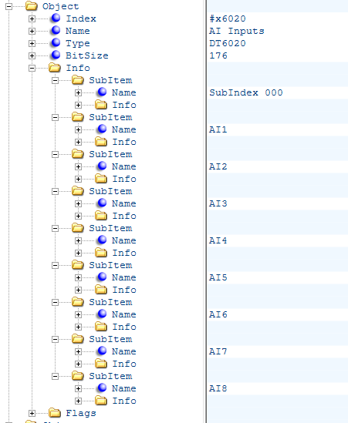Click the blue sphere beside object Name 'AI Inputs'

coord(56,30)
